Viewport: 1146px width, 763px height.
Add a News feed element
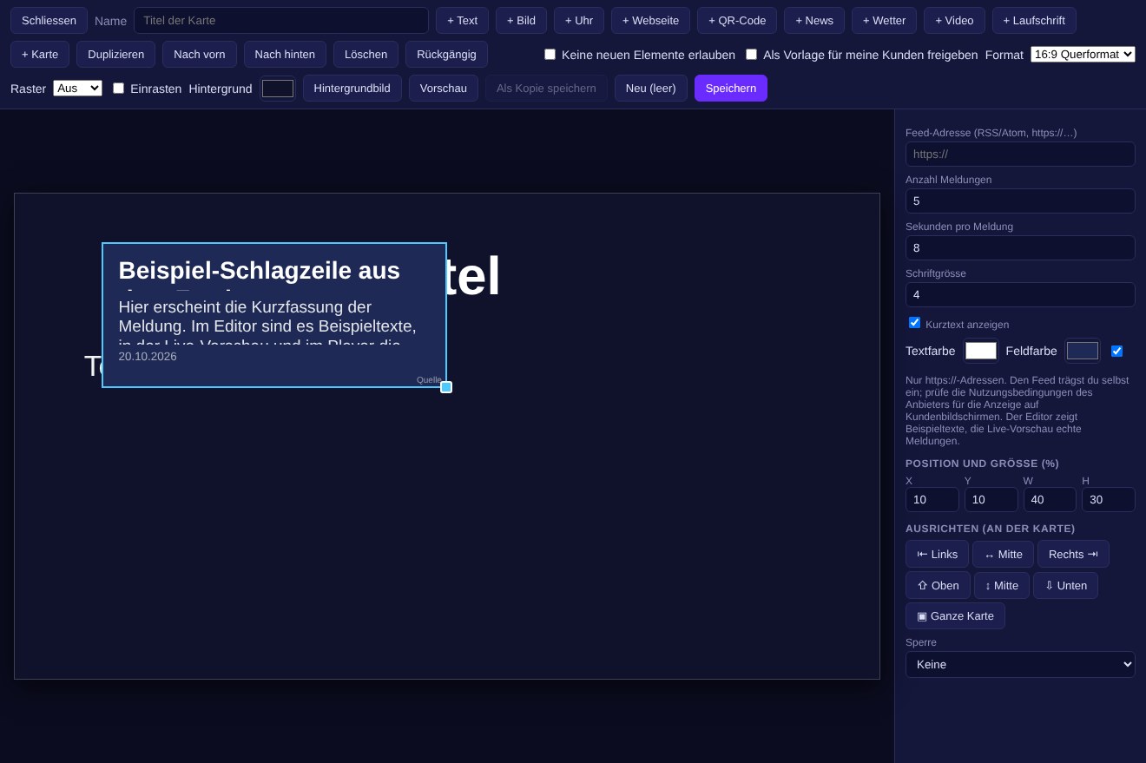click(814, 20)
